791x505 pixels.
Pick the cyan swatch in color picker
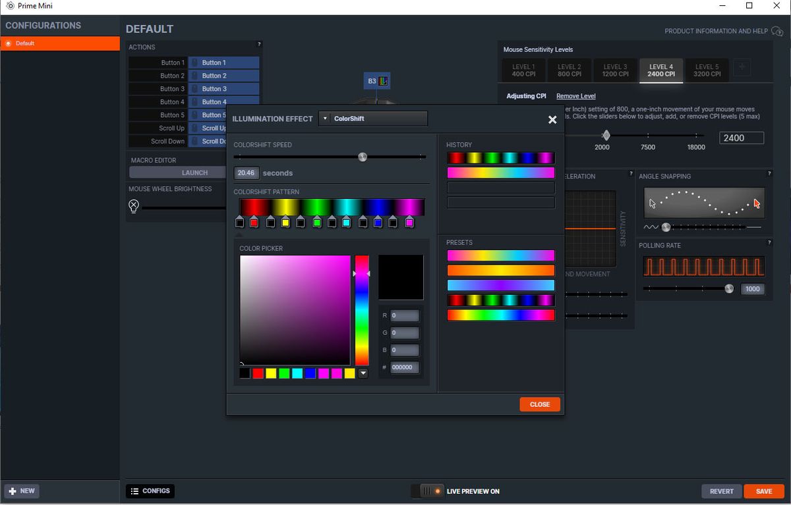pos(297,373)
